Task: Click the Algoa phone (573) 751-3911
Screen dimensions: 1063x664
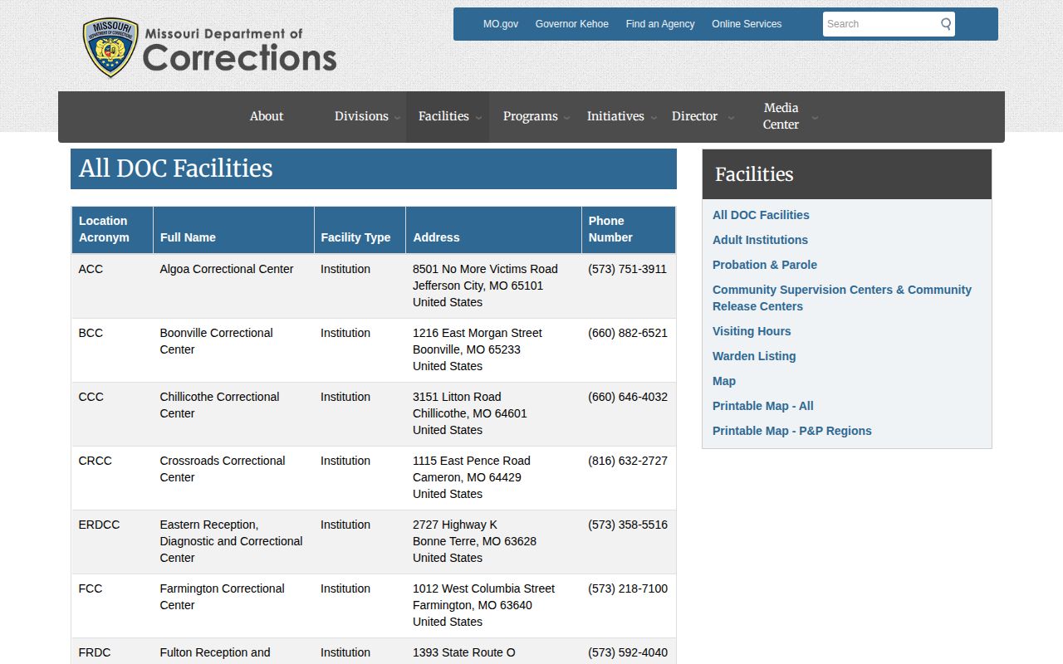Action: pyautogui.click(x=627, y=269)
